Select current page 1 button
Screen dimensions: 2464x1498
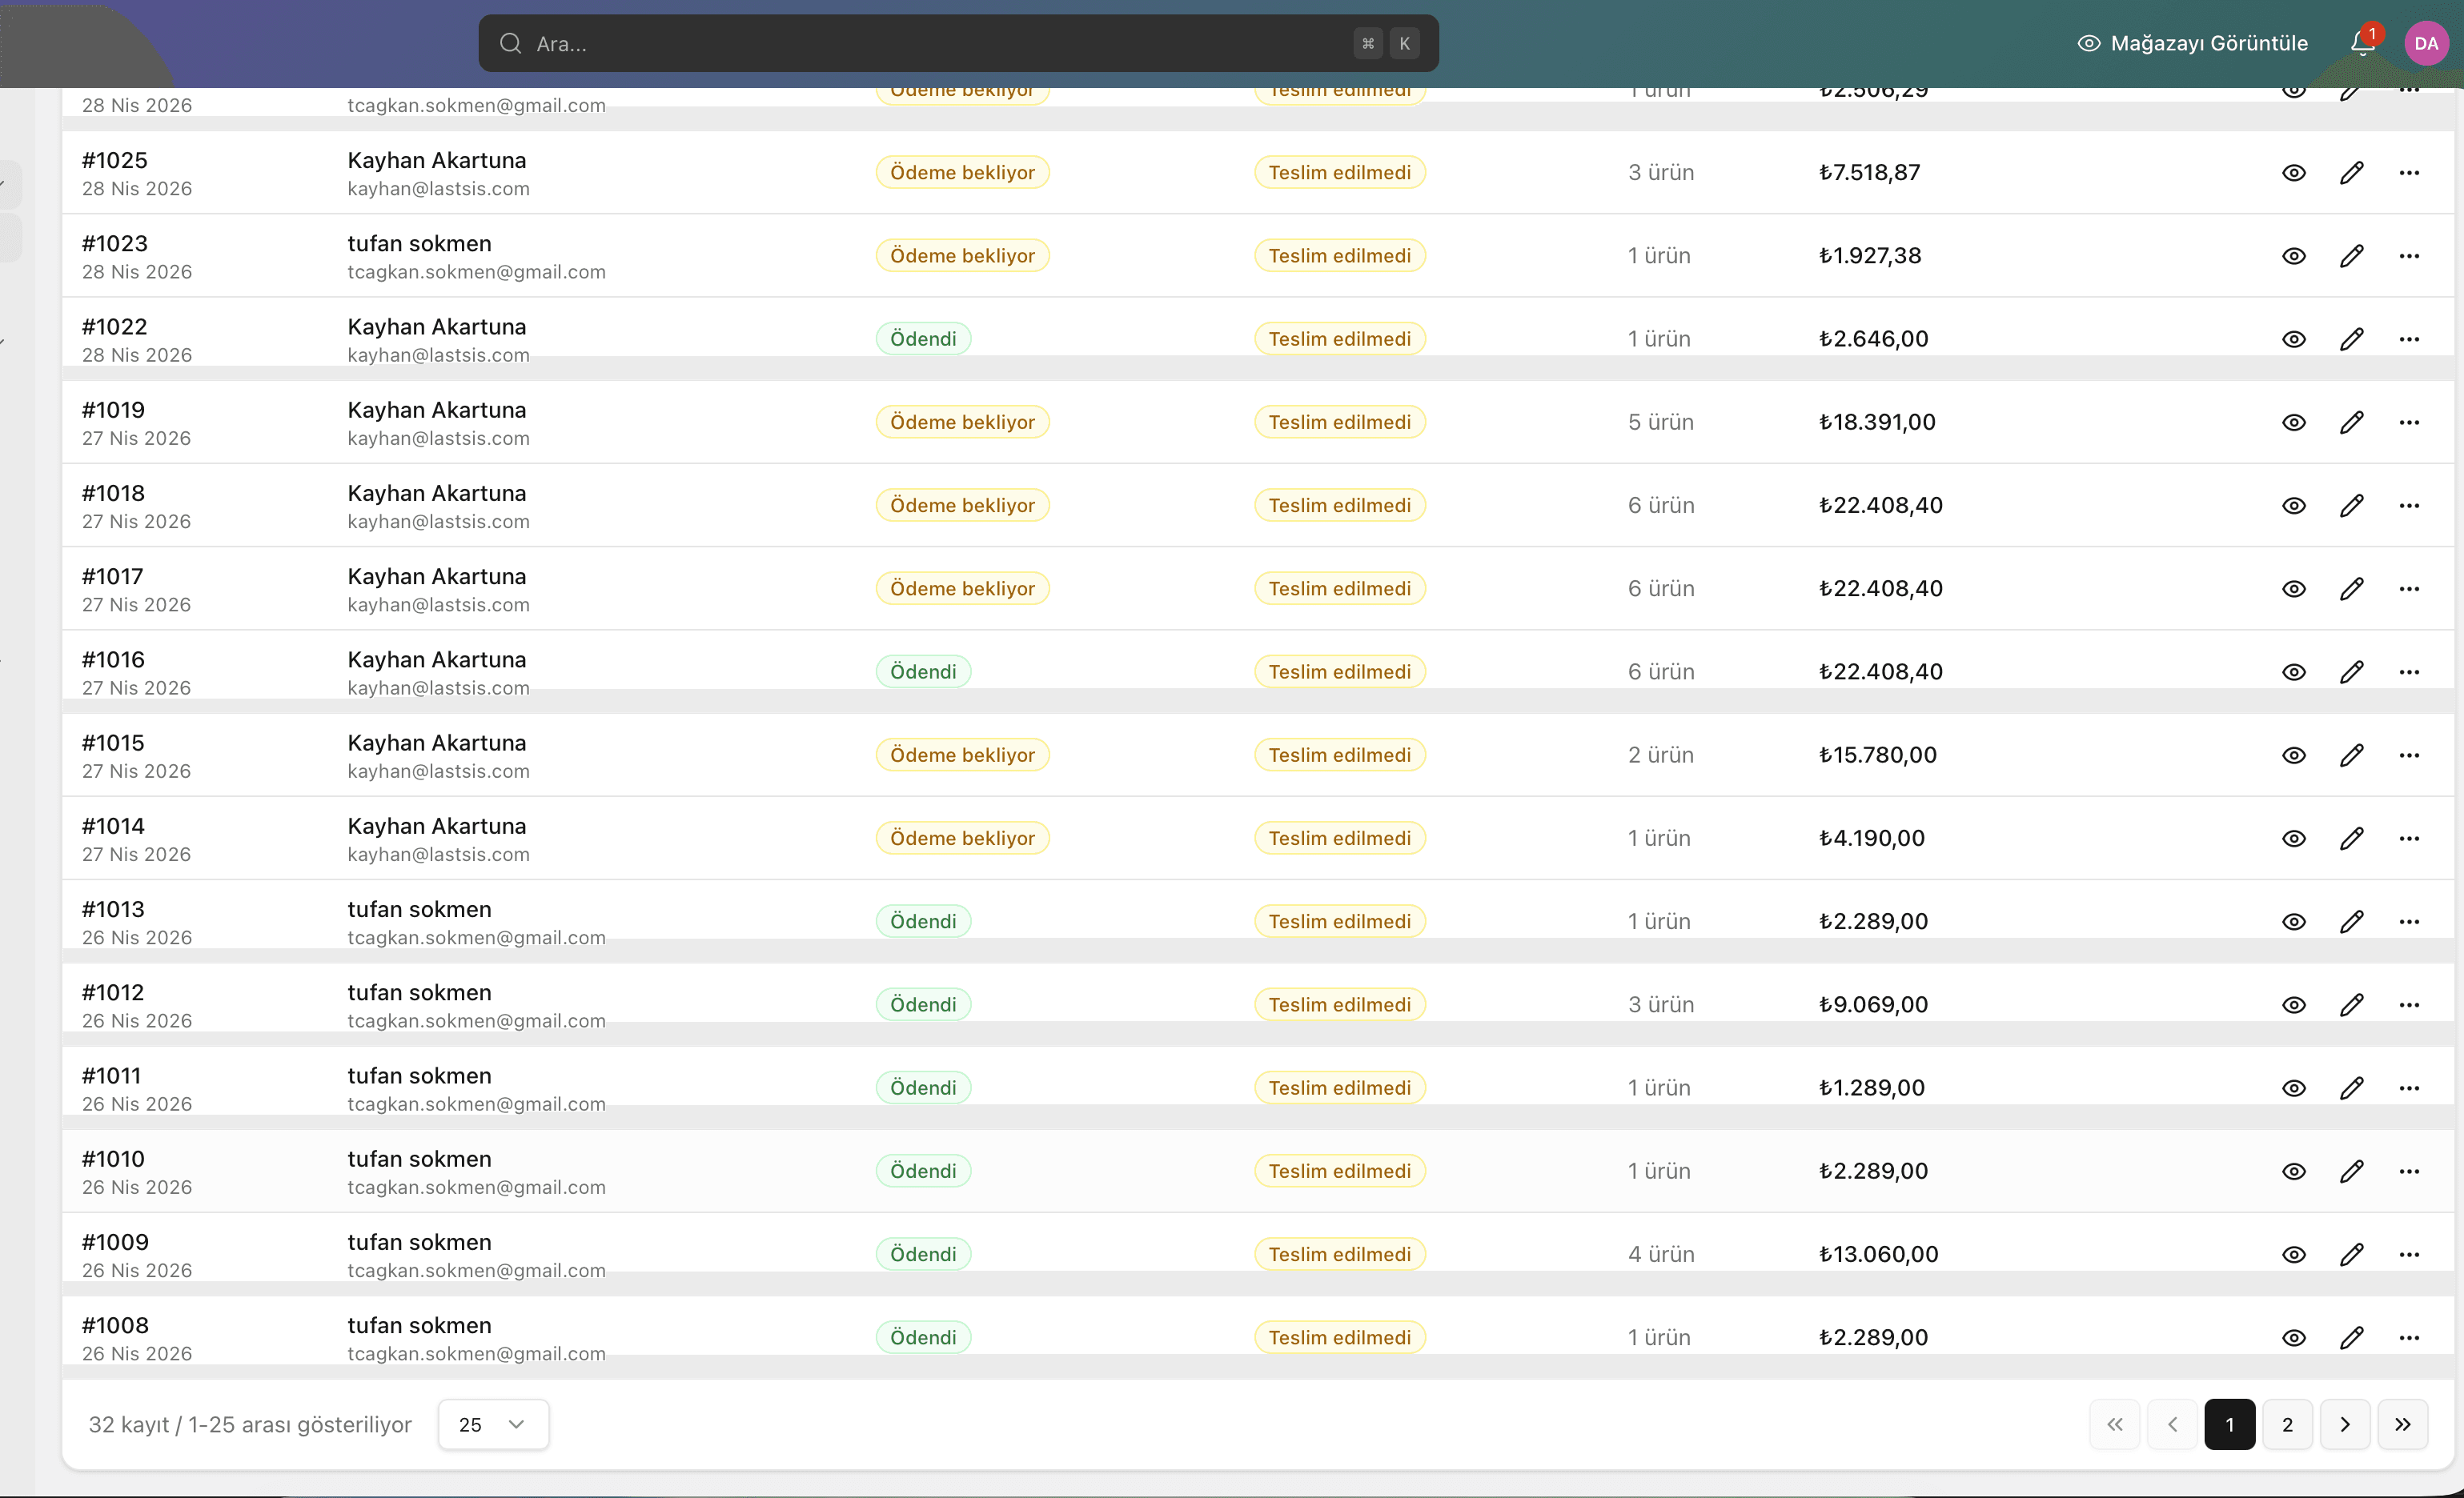click(x=2229, y=1424)
